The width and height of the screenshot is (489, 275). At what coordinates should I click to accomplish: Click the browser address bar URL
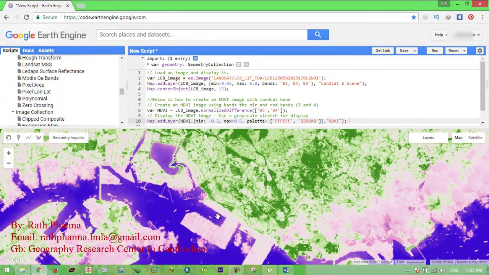105,17
